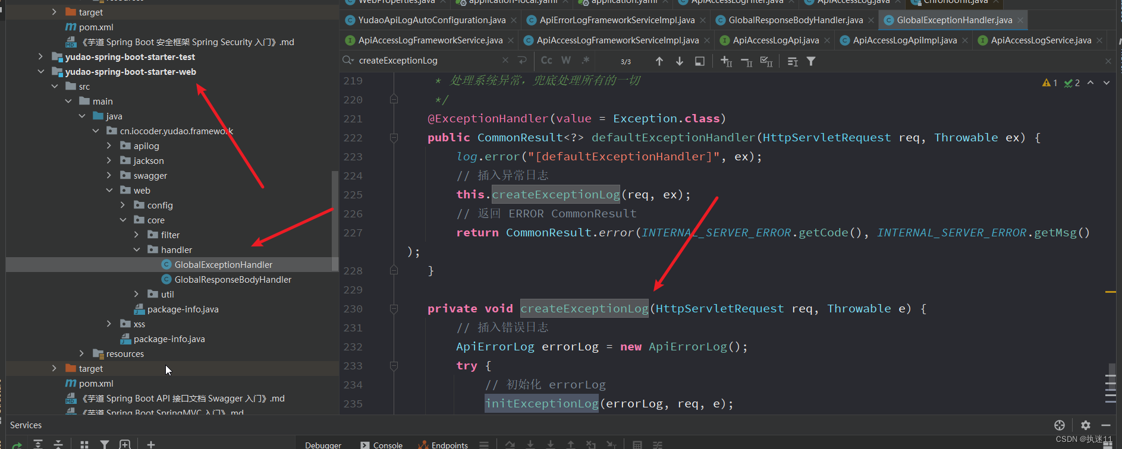Unselect occurrence icon in find bar

click(x=746, y=61)
